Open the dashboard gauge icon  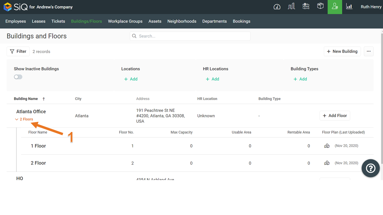pos(277,7)
